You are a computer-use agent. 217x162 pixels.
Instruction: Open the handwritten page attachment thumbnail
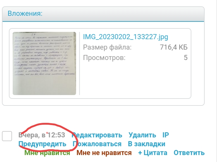coord(44,63)
